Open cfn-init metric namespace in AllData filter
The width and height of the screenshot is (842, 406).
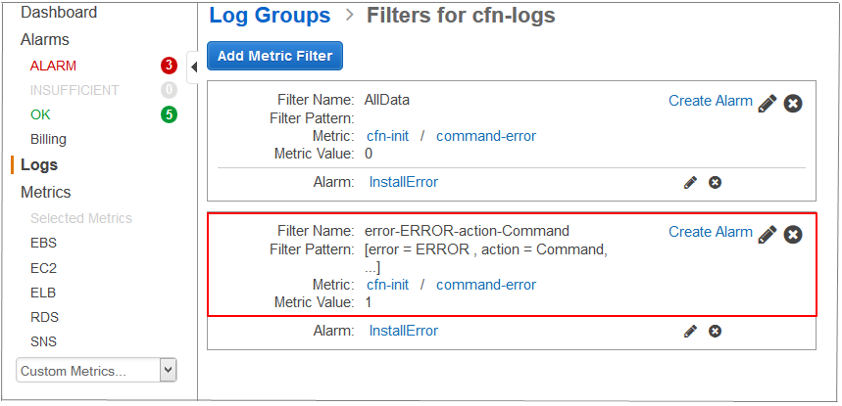pyautogui.click(x=387, y=136)
